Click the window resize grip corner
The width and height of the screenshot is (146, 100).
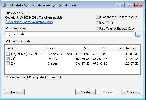pyautogui.click(x=142, y=96)
